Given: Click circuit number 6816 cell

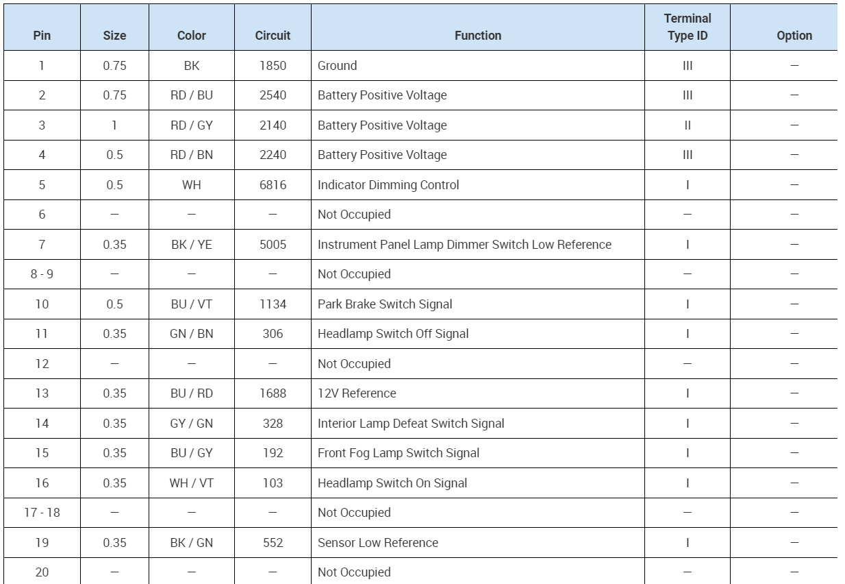Looking at the screenshot, I should point(273,185).
